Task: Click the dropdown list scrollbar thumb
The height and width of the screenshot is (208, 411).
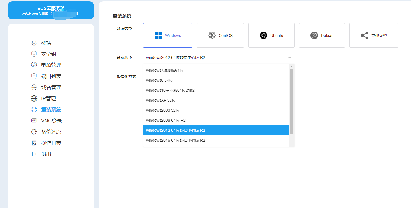Action: (292, 101)
